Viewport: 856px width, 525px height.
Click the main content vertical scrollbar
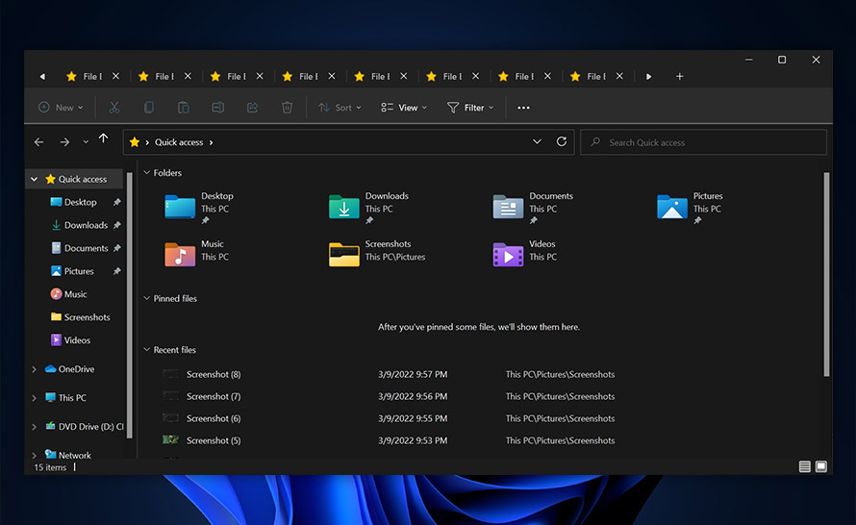(x=826, y=274)
